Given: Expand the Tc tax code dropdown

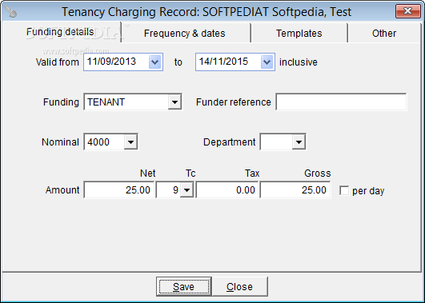Looking at the screenshot, I should [x=187, y=190].
